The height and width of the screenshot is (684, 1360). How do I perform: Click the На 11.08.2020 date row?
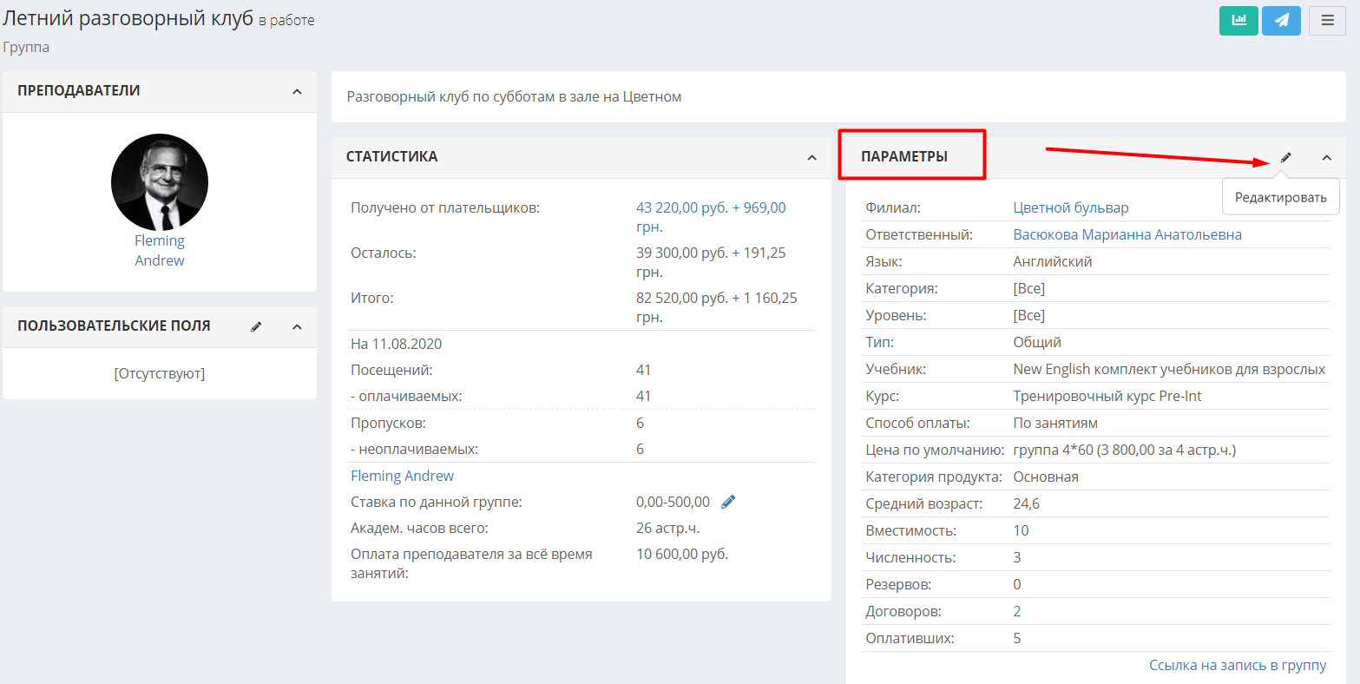click(396, 344)
